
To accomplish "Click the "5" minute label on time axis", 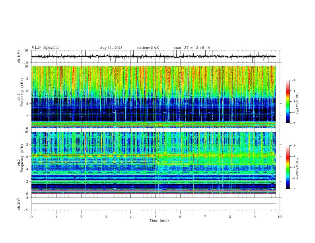I will coord(156,217).
